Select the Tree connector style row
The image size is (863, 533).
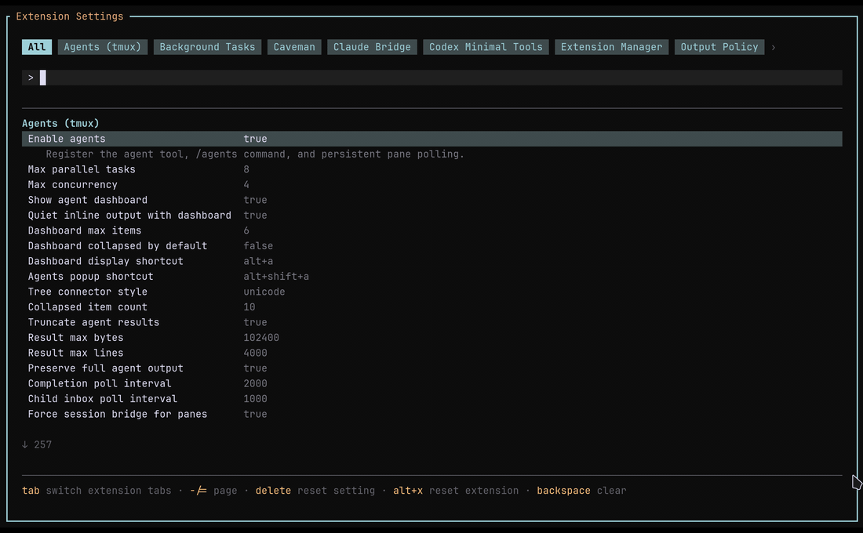[x=432, y=292]
